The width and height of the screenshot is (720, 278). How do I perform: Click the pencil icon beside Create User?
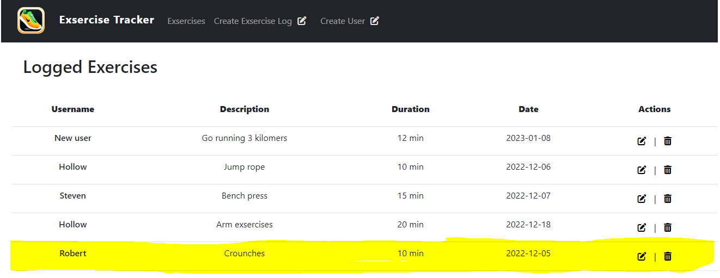[375, 21]
